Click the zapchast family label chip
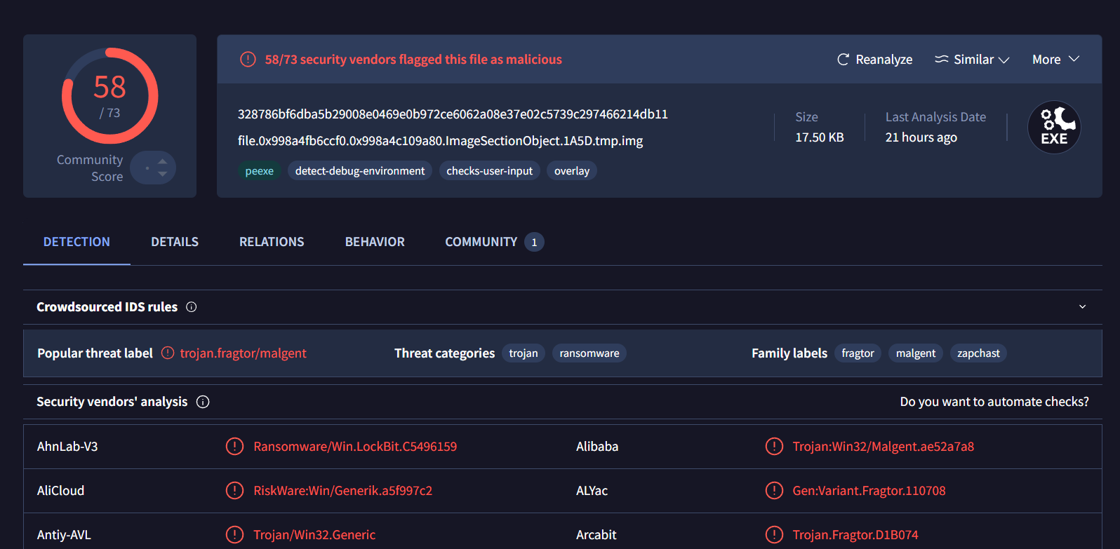The image size is (1120, 549). [x=978, y=353]
